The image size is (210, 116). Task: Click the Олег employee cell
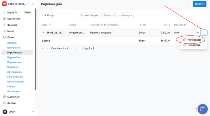point(177,33)
